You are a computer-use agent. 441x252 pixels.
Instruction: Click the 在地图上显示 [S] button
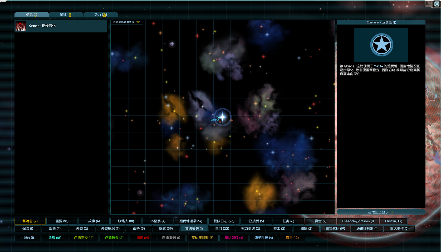[x=381, y=212]
